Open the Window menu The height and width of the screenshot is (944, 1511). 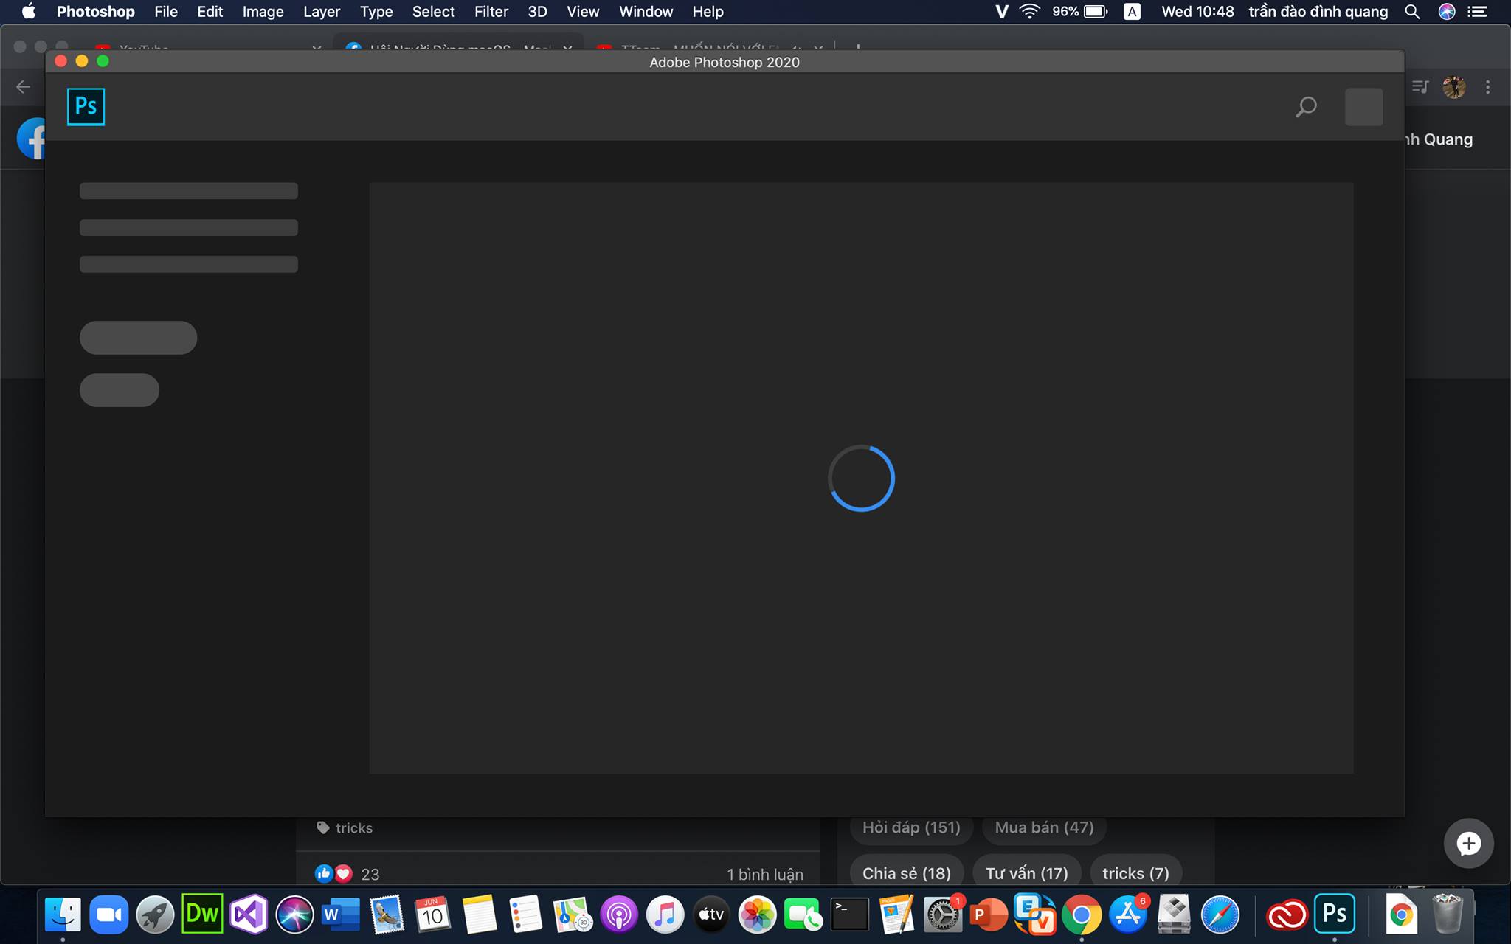pos(645,11)
